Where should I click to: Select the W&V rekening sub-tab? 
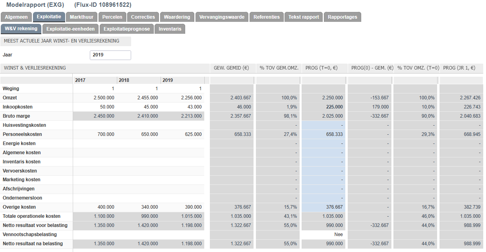coord(21,29)
